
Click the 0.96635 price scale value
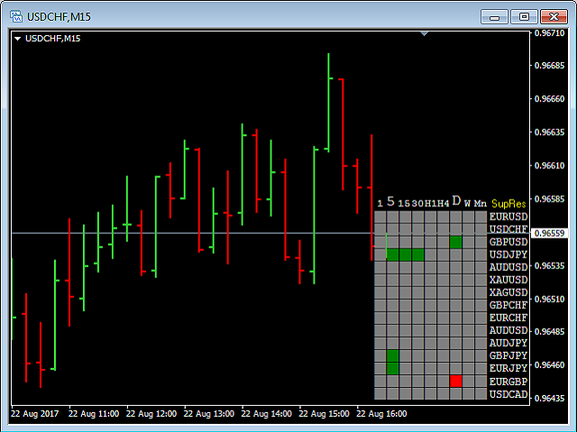click(x=549, y=132)
